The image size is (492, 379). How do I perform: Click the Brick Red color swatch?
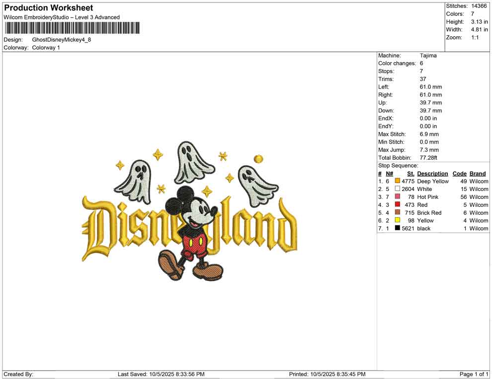point(398,212)
